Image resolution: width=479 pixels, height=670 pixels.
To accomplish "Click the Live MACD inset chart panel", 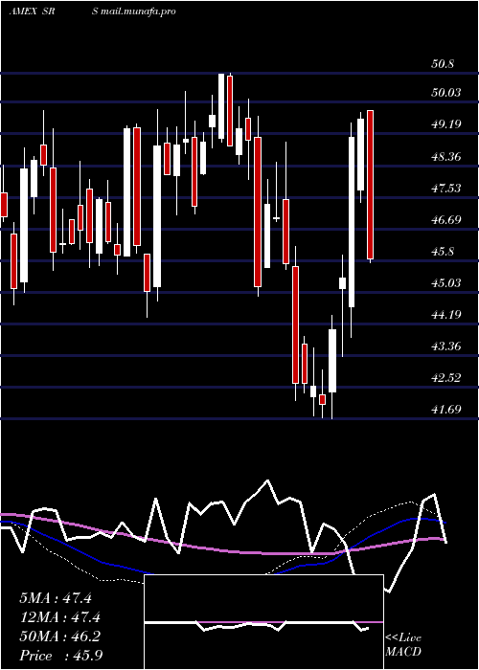I will pyautogui.click(x=263, y=622).
